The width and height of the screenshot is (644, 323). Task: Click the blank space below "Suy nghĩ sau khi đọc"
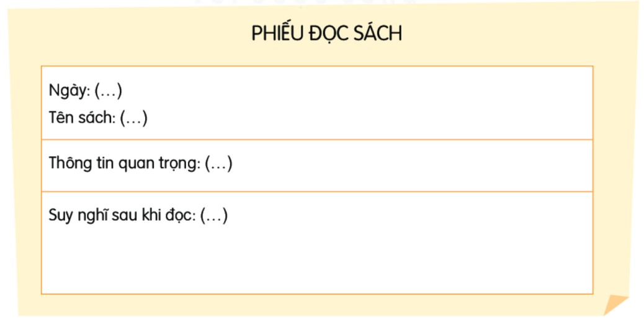(316, 260)
